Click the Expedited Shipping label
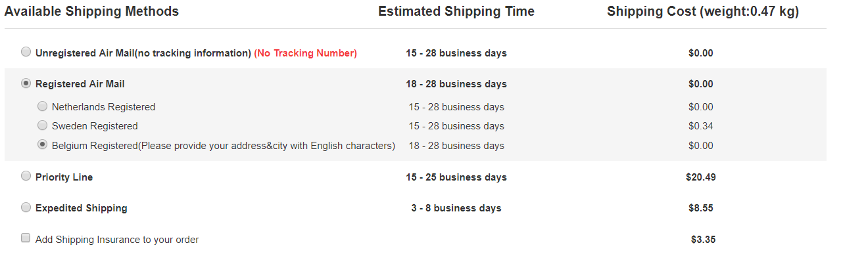 82,208
